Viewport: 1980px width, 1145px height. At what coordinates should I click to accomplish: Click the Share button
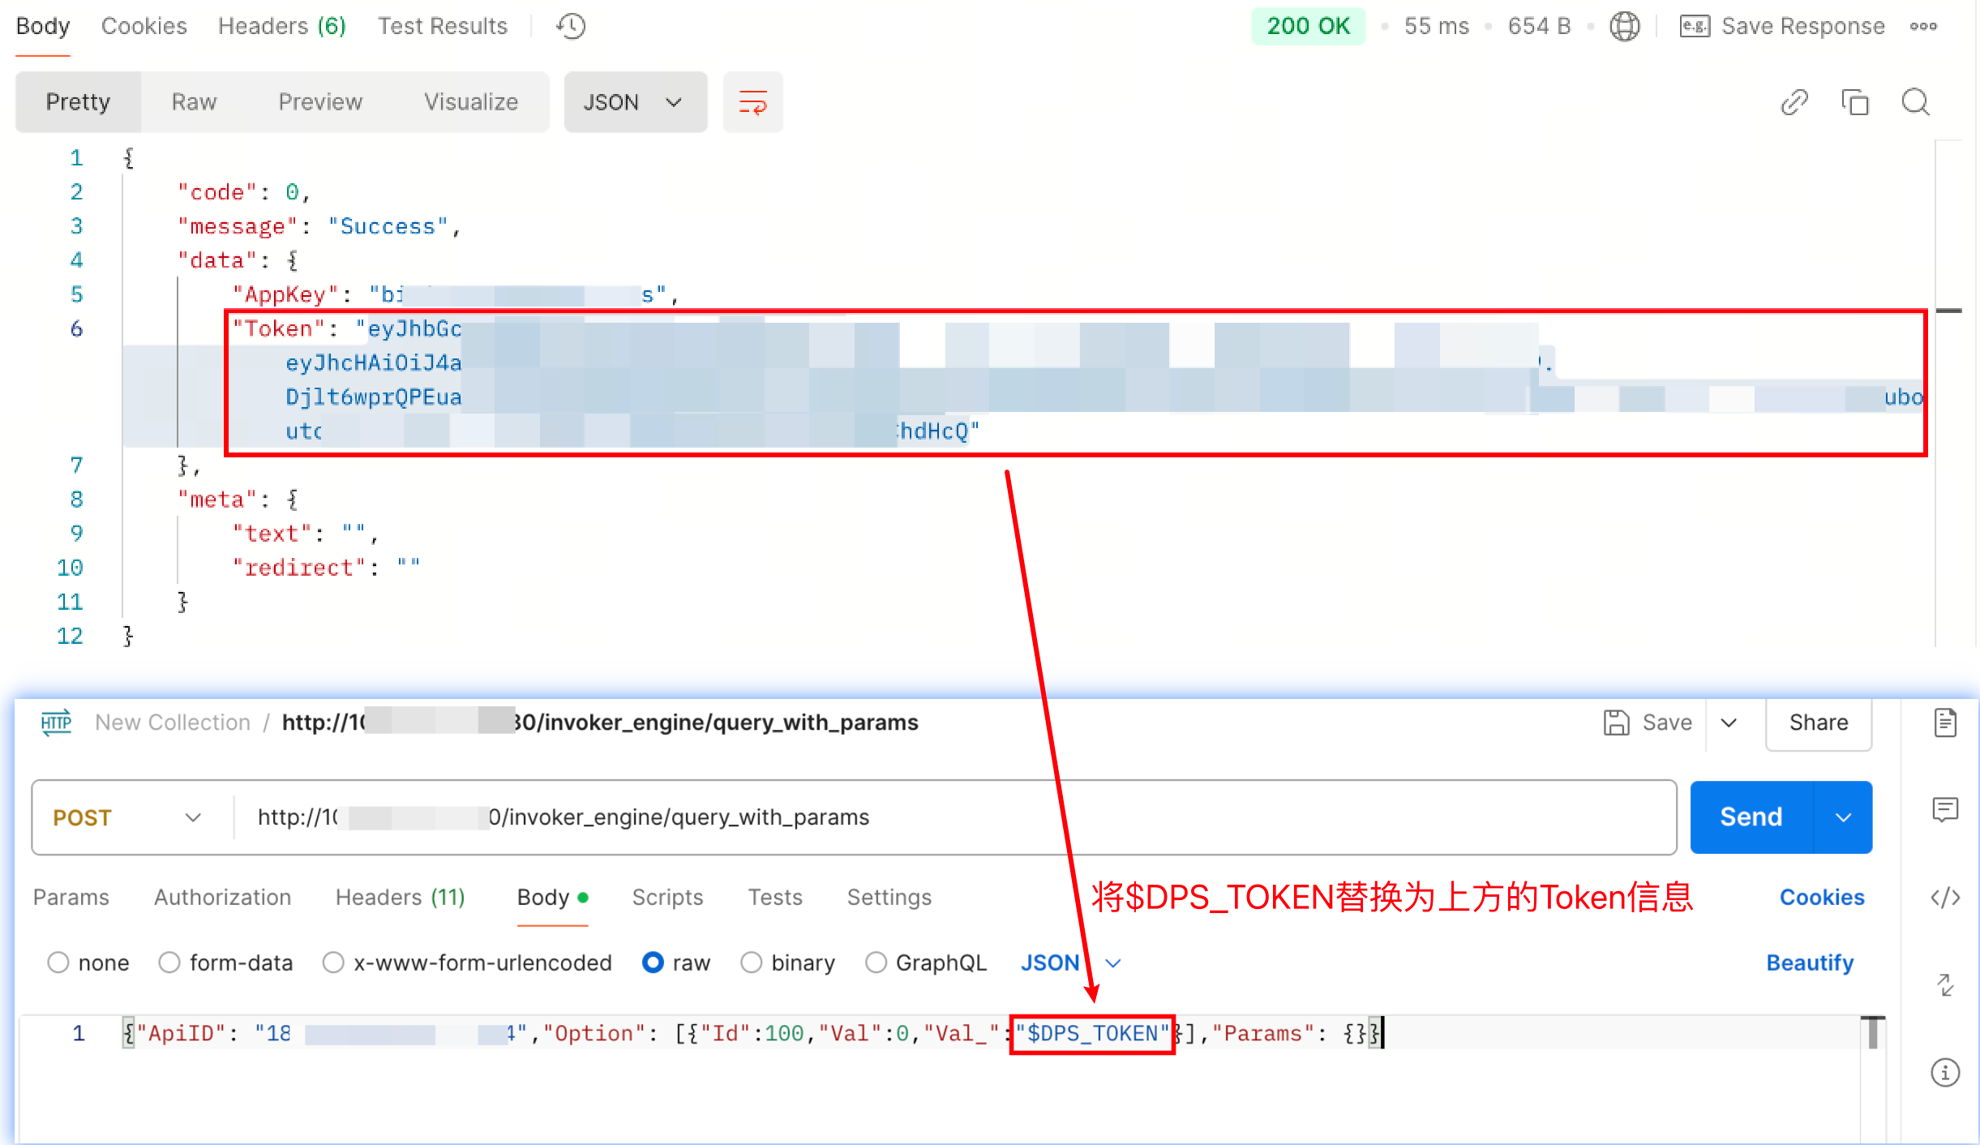pos(1819,723)
